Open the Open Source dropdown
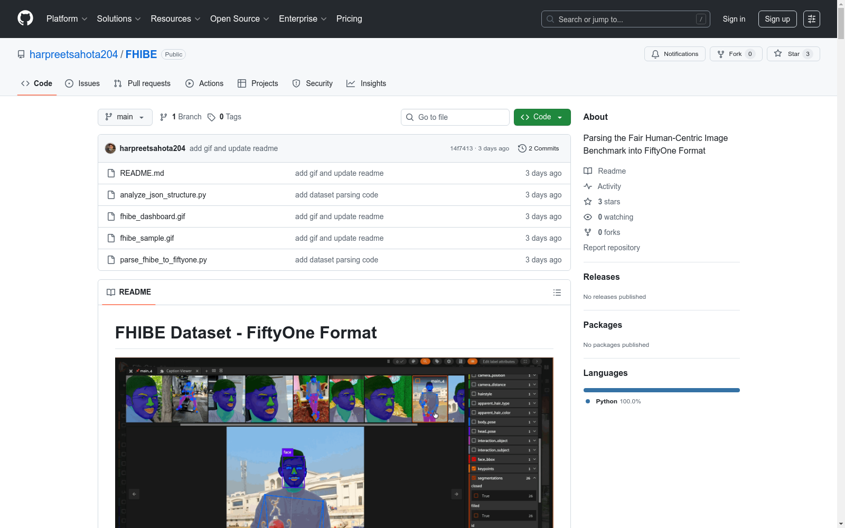 240,19
